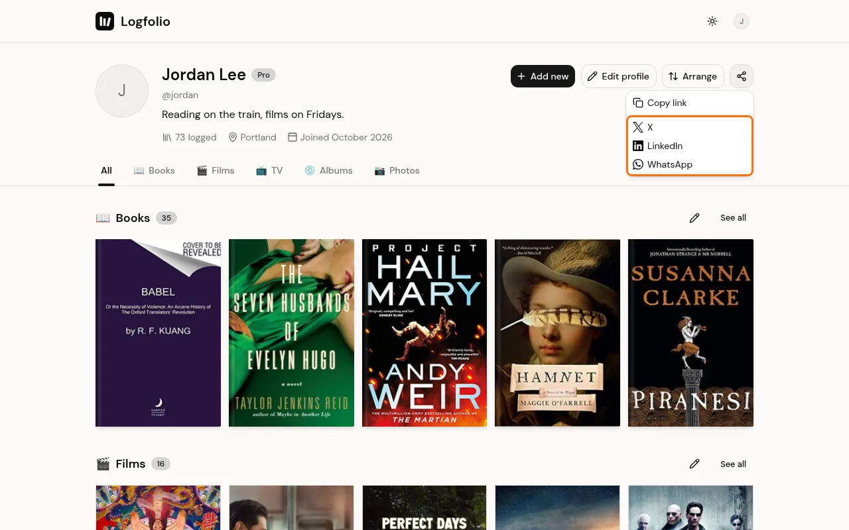This screenshot has width=849, height=530.
Task: Open the Perfect Days film poster
Action: 424,507
